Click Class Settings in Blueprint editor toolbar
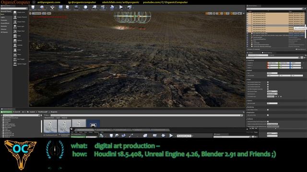Image resolution: width=307 pixels, height=172 pixels. tap(145, 136)
